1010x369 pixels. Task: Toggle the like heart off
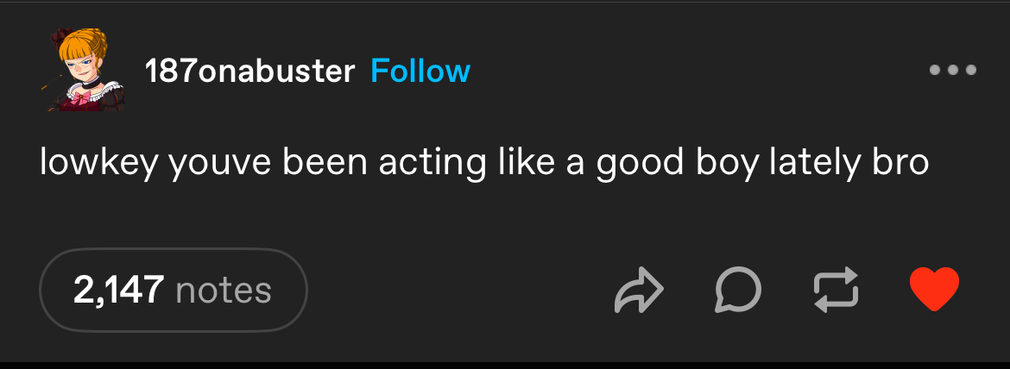pos(935,290)
